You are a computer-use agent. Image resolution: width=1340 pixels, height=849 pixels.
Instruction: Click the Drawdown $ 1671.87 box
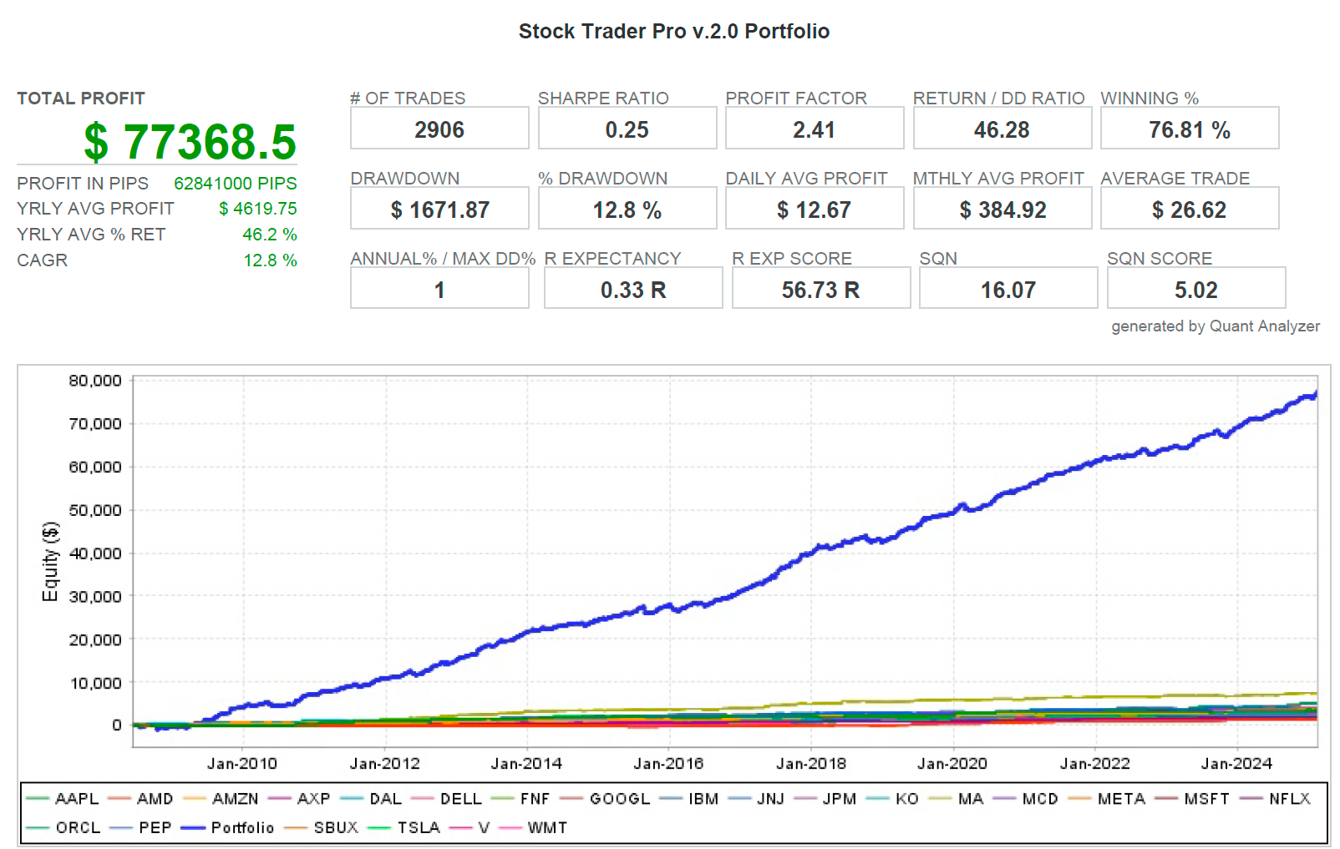(x=439, y=209)
